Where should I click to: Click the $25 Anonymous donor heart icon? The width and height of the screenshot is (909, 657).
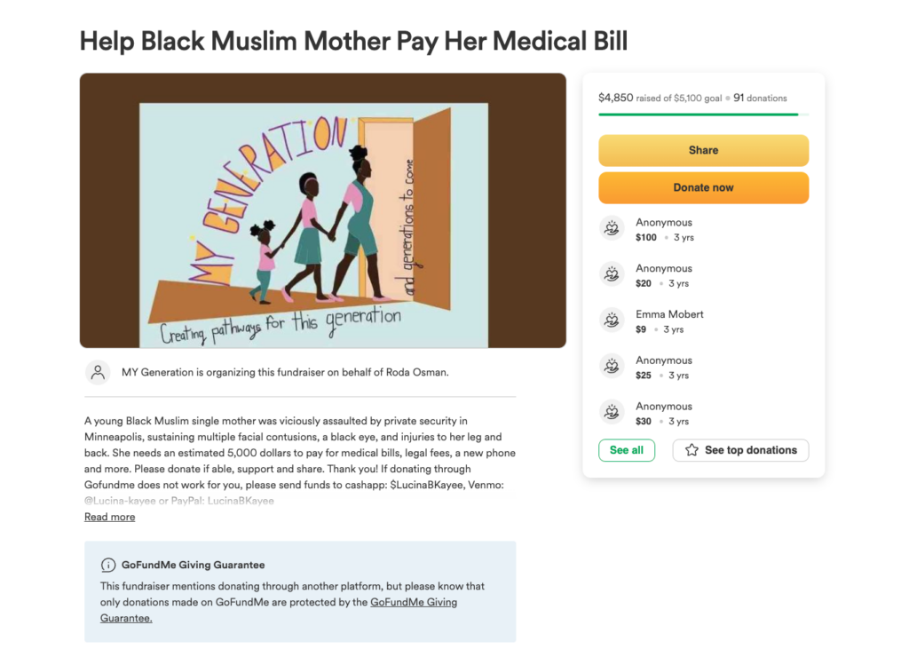(612, 367)
